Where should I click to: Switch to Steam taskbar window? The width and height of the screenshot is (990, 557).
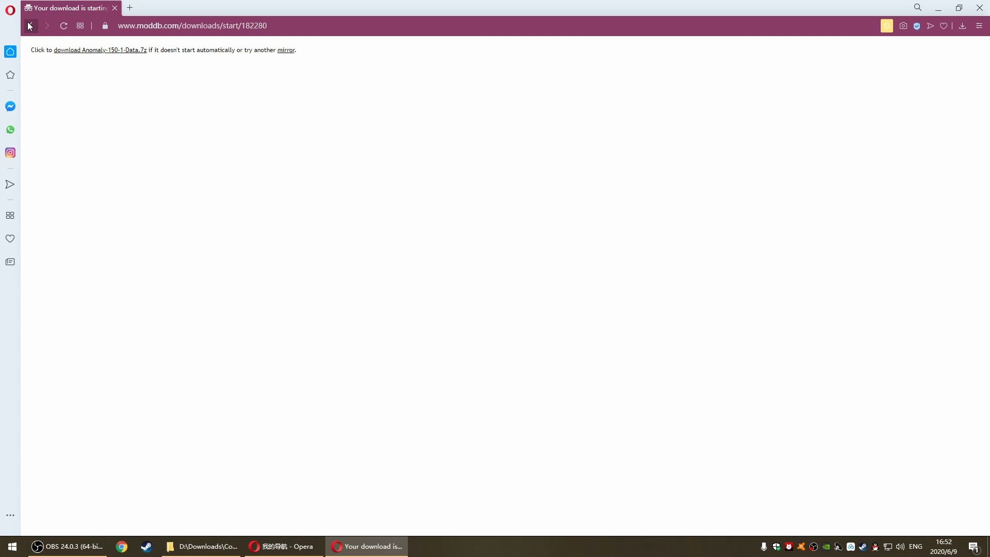pyautogui.click(x=146, y=546)
